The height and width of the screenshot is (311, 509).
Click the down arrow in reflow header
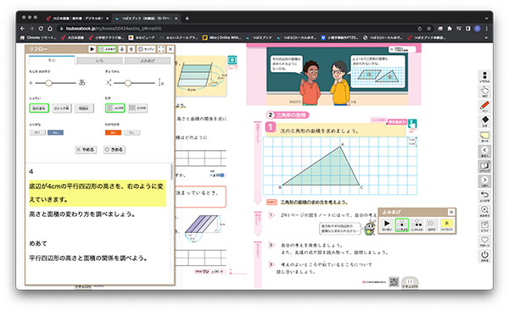[x=122, y=49]
